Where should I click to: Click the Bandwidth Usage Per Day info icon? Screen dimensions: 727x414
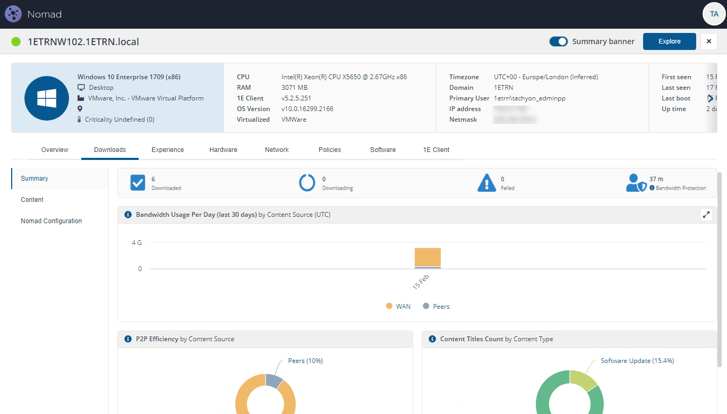coord(128,215)
